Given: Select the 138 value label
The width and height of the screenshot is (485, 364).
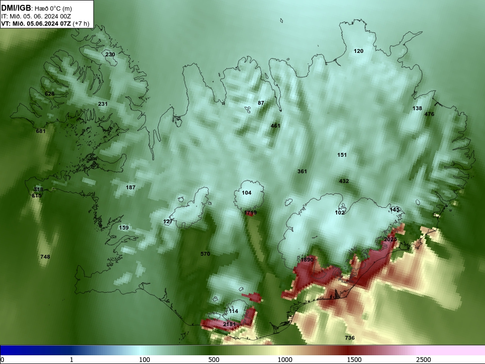Looking at the screenshot, I should 417,108.
